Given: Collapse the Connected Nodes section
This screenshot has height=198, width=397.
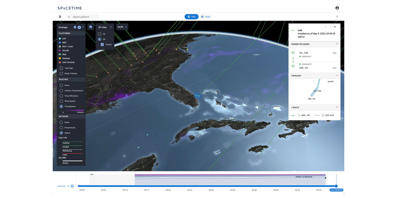Looking at the screenshot, I should tap(337, 44).
